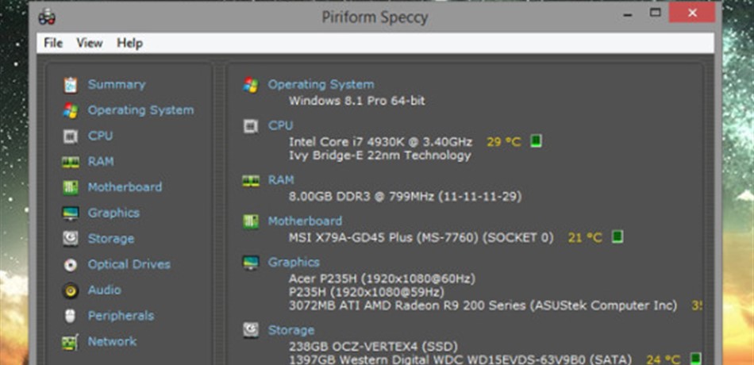Click the Storage heading in main panel
754x365 pixels.
(x=290, y=329)
